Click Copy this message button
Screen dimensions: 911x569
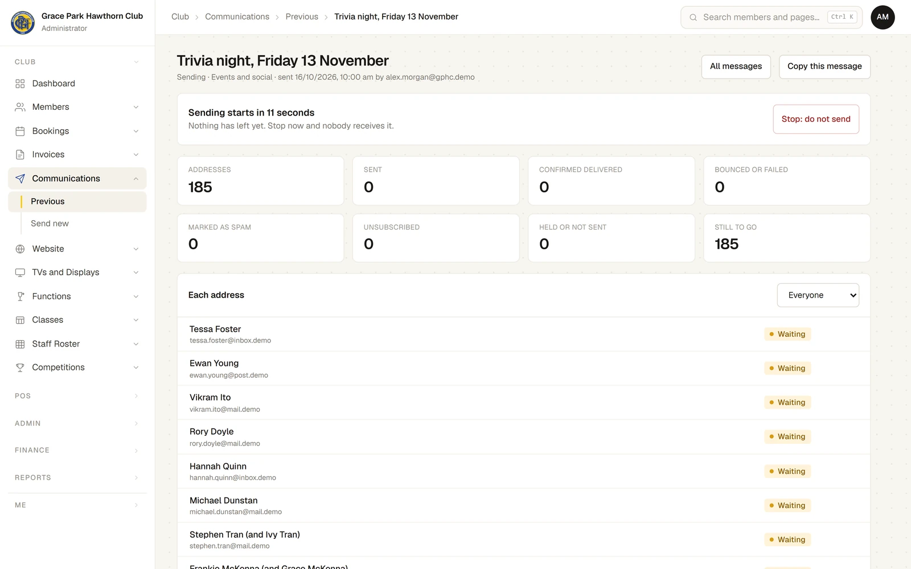click(824, 67)
